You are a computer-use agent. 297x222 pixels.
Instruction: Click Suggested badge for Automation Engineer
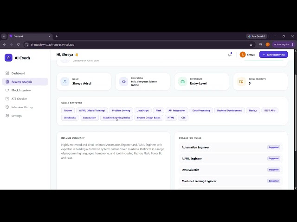pyautogui.click(x=274, y=147)
